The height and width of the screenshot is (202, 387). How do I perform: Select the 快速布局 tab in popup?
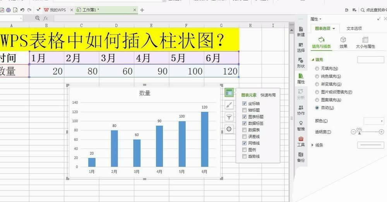pyautogui.click(x=268, y=95)
